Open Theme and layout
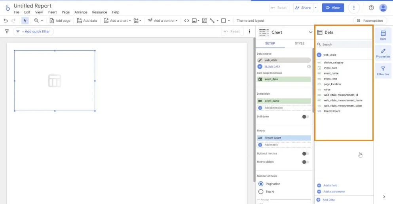Viewport: 393px width, 204px height. click(x=251, y=21)
